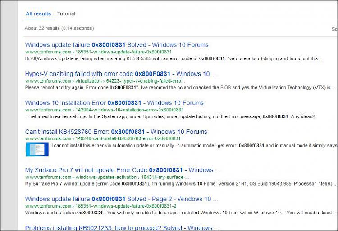338x231 pixels.
Task: Open 'Can't install KB4528760 Error' result
Action: pyautogui.click(x=116, y=132)
